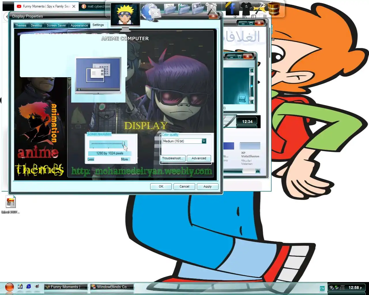369x295 pixels.
Task: Click the scrollbar thumb in small preview window
Action: (251, 86)
